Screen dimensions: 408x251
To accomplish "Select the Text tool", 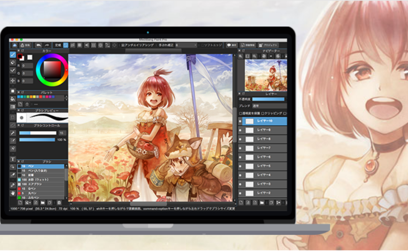I will tap(13, 159).
